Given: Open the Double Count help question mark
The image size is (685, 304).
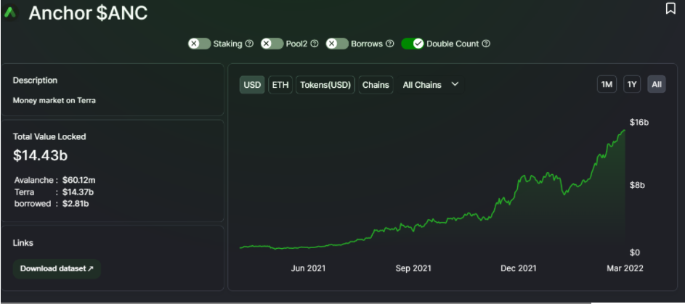Looking at the screenshot, I should (486, 44).
